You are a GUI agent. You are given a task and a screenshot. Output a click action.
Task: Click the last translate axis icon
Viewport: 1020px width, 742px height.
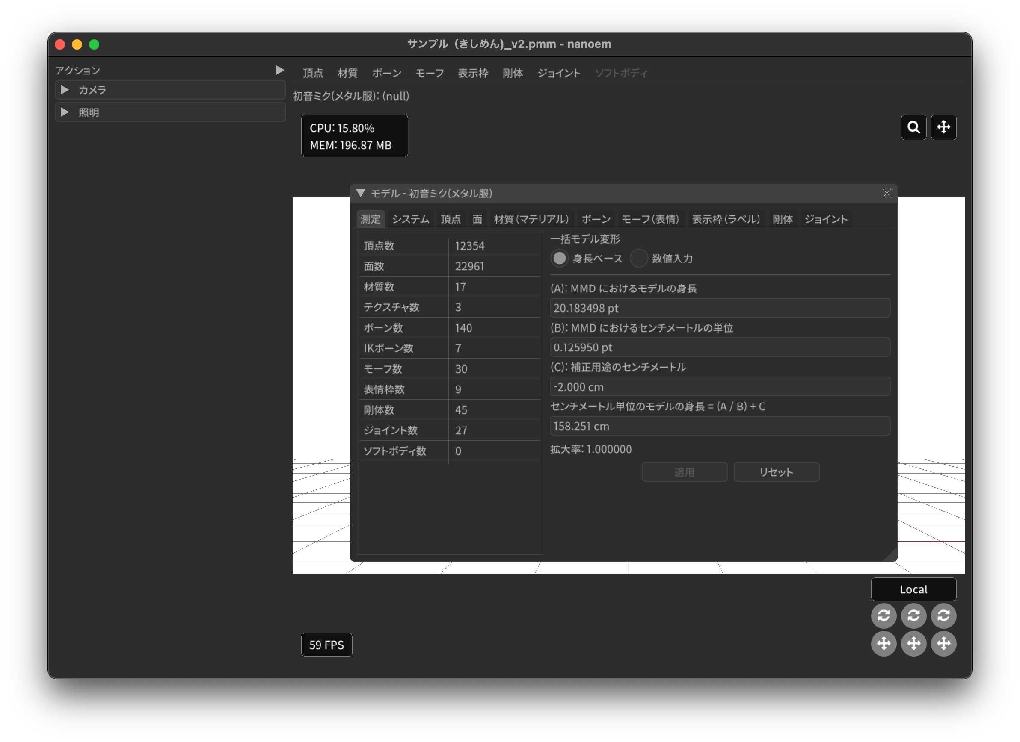click(x=943, y=644)
